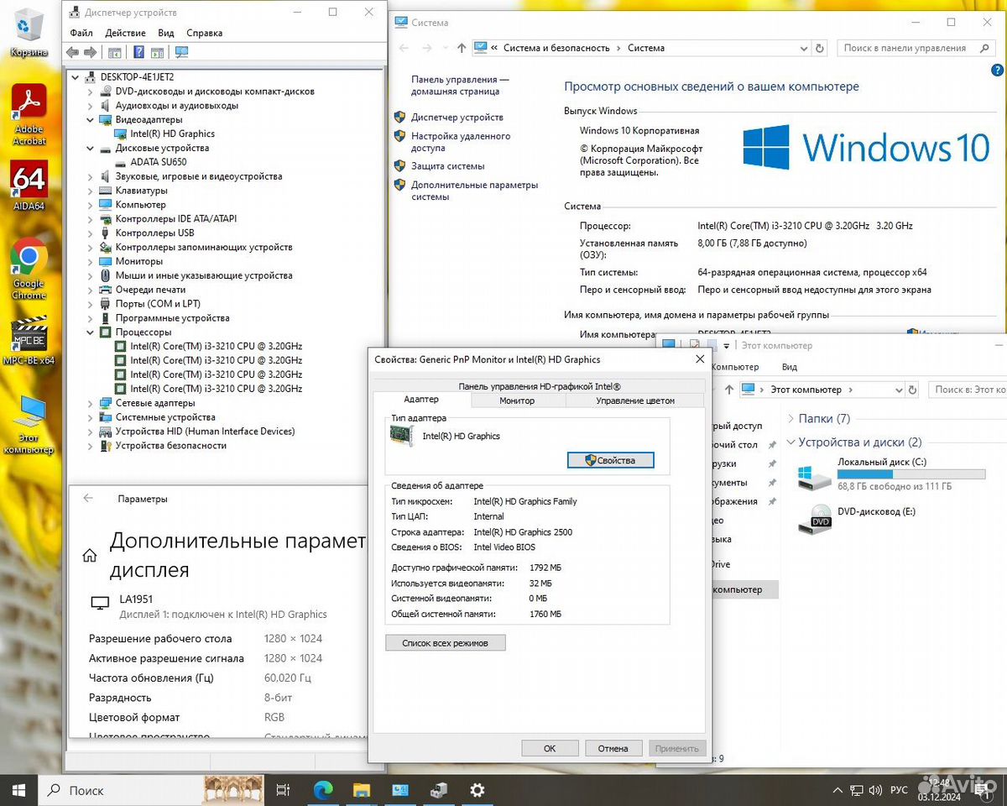The image size is (1007, 806).
Task: Click the Forward arrow in the Device Manager toolbar
Action: coord(90,52)
